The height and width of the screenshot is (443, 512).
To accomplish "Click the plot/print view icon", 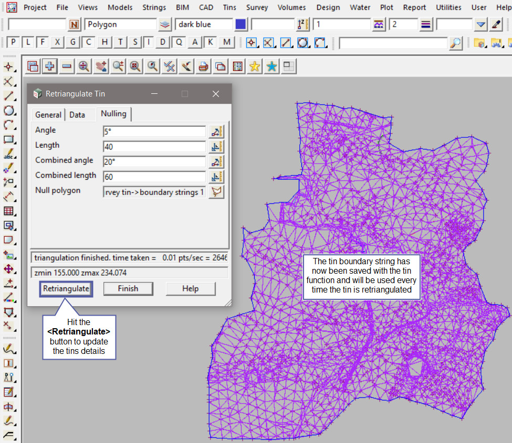I will [204, 66].
